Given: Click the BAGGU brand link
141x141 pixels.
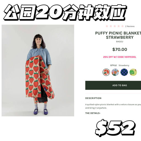Looking at the screenshot, I should pyautogui.click(x=120, y=42).
